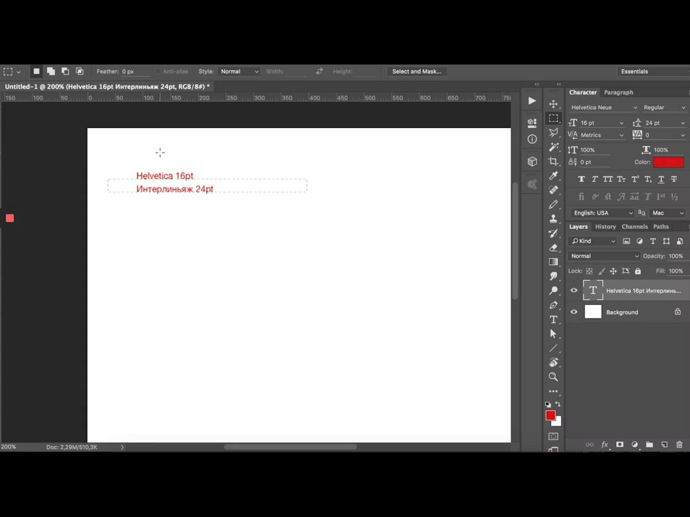
Task: Toggle lock all for layer
Action: 638,271
